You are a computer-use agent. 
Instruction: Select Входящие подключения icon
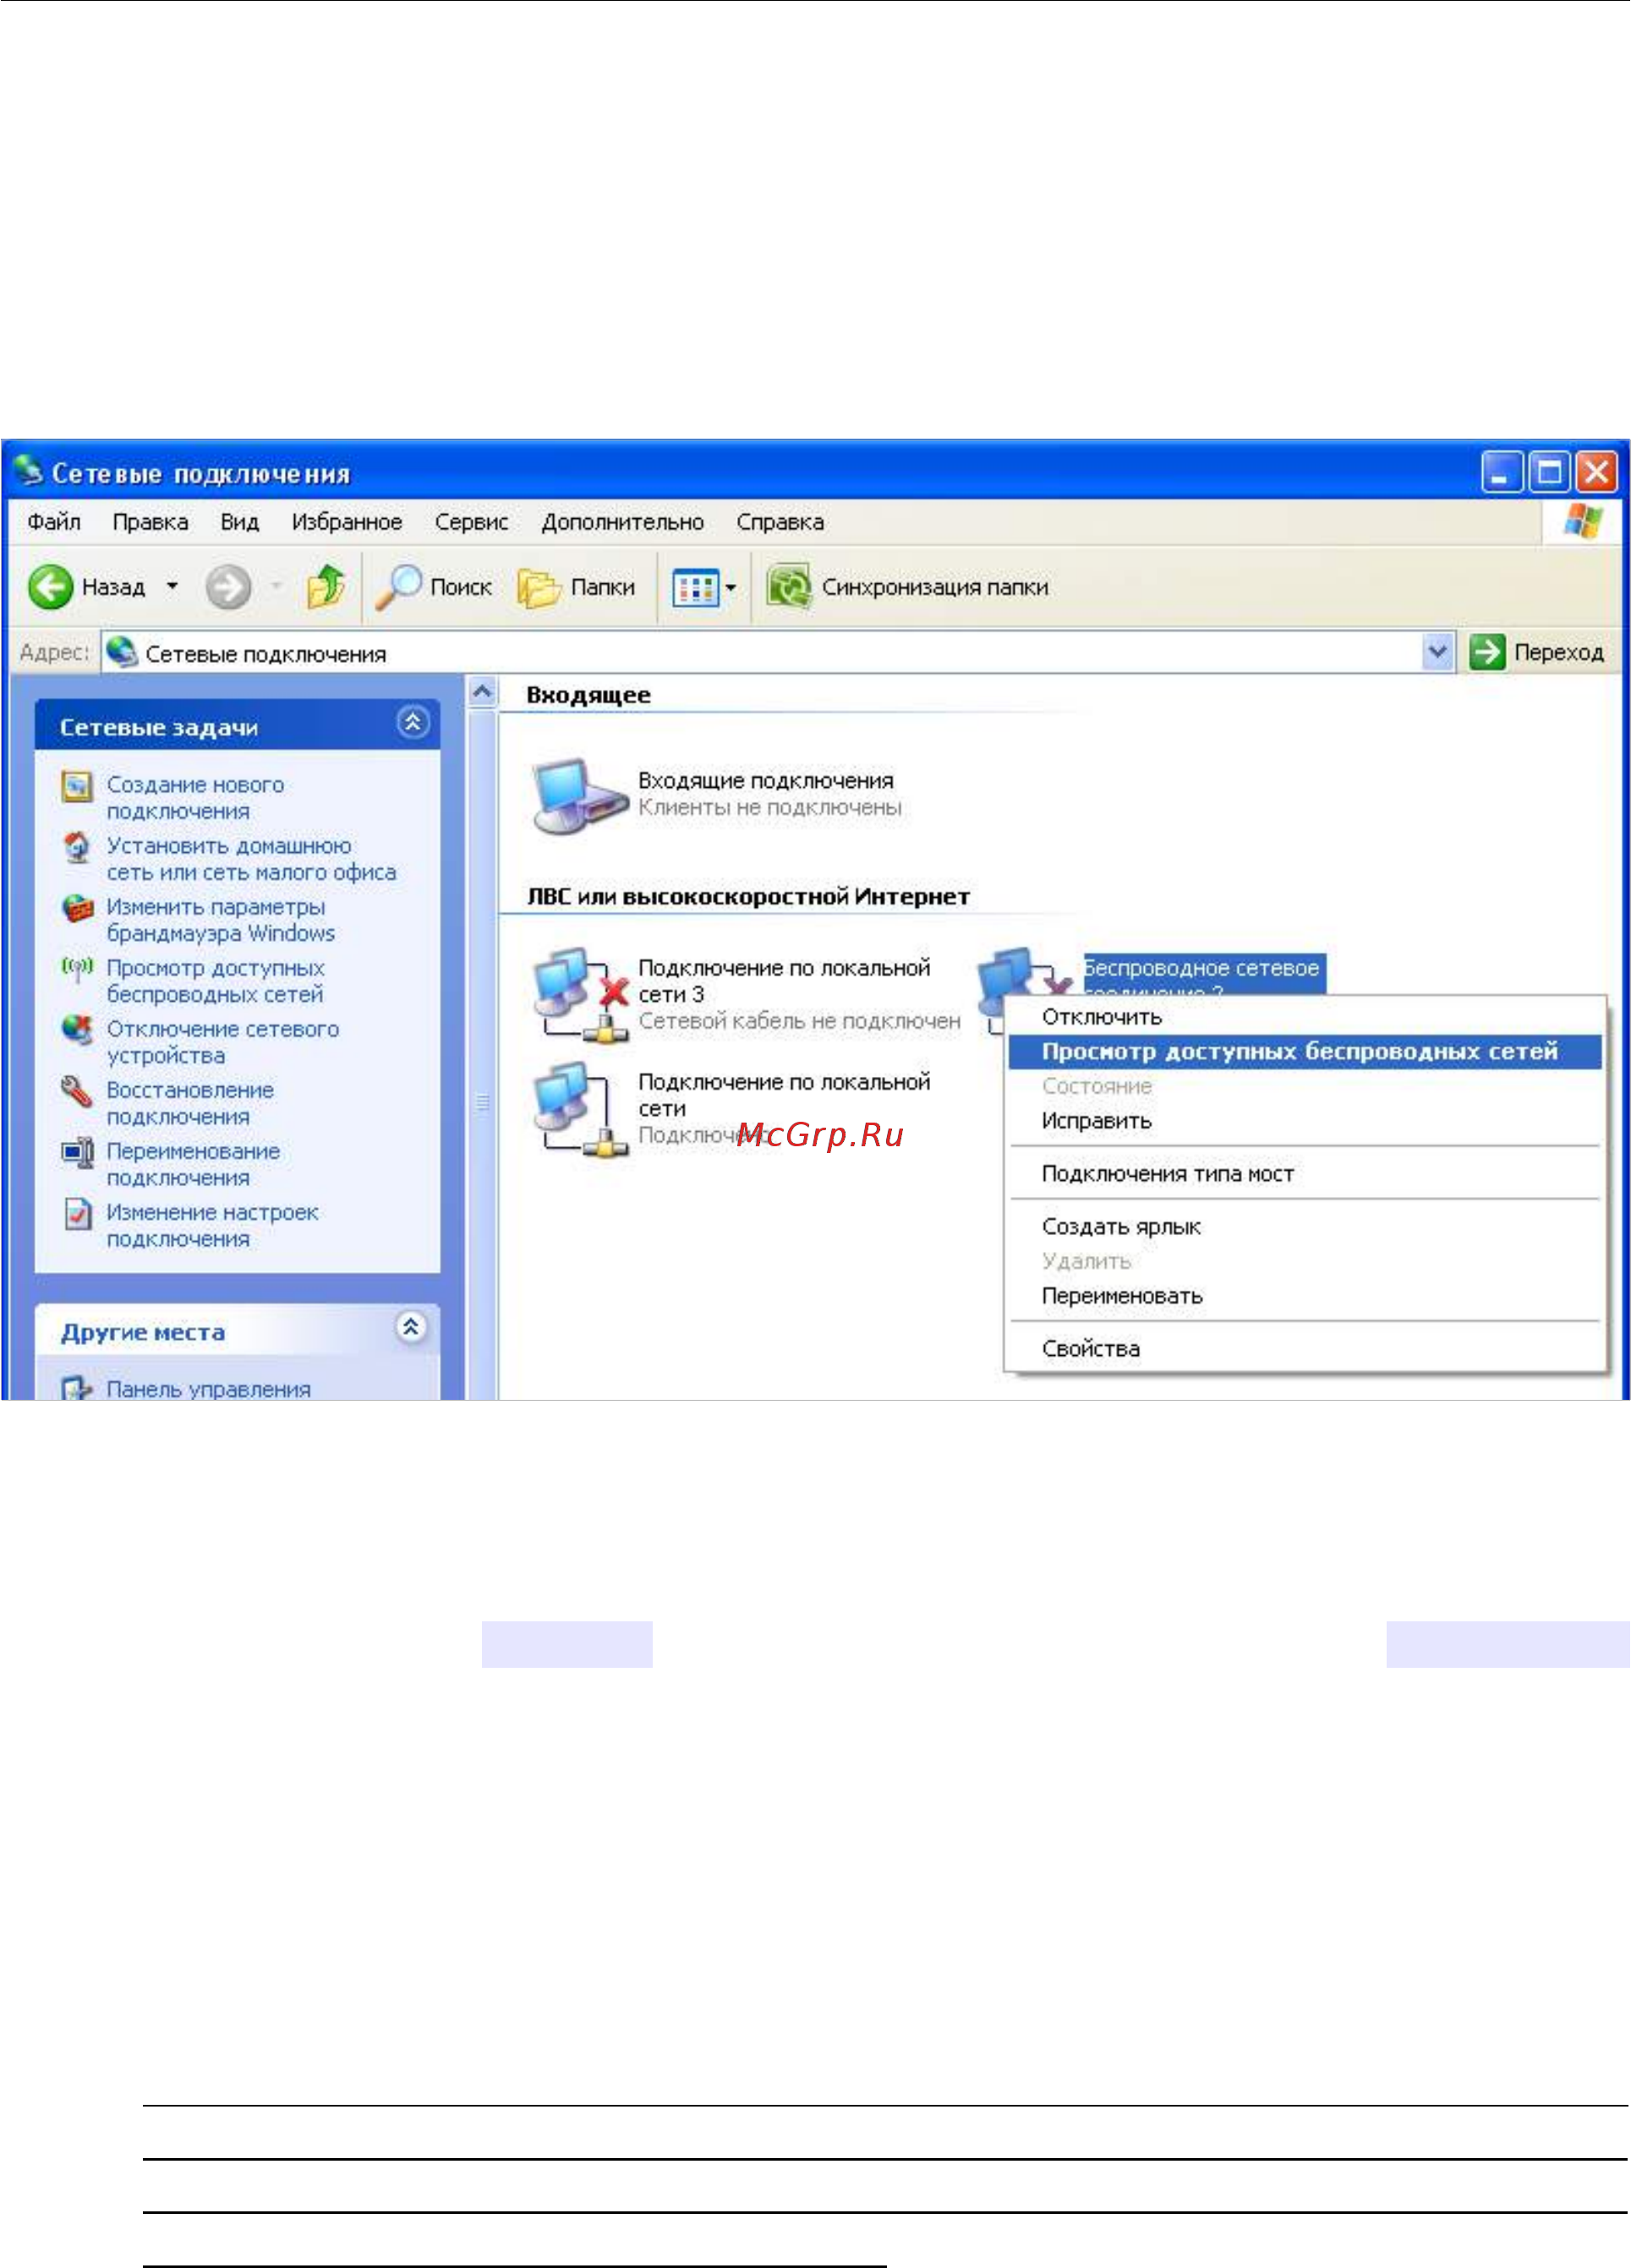pyautogui.click(x=579, y=796)
